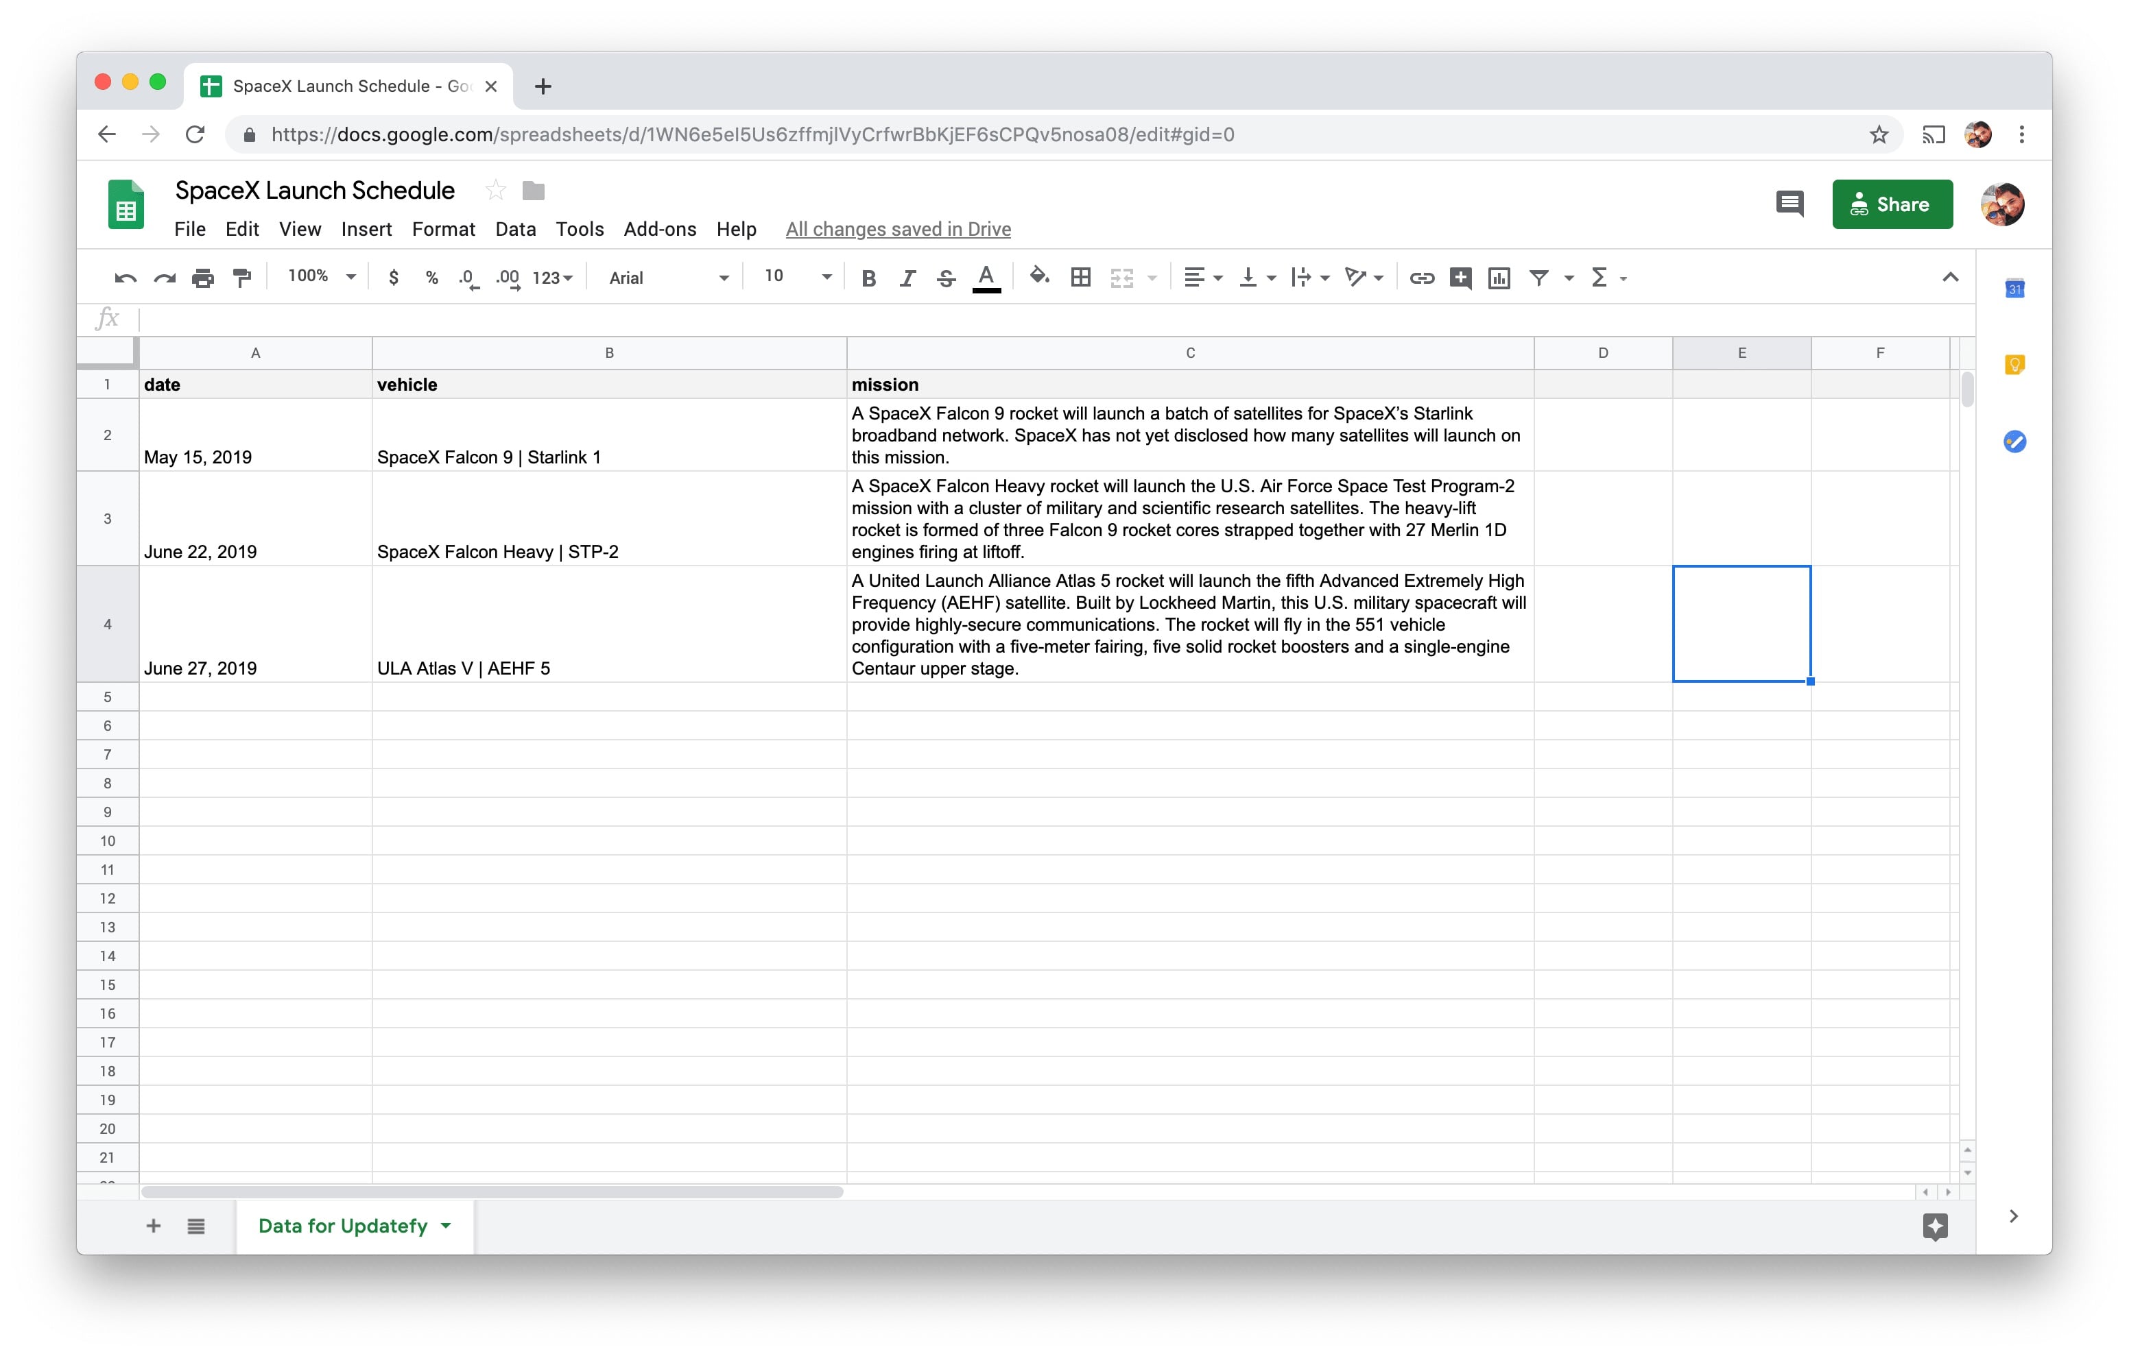Open the Help menu
Viewport: 2129px width, 1356px height.
pos(735,229)
